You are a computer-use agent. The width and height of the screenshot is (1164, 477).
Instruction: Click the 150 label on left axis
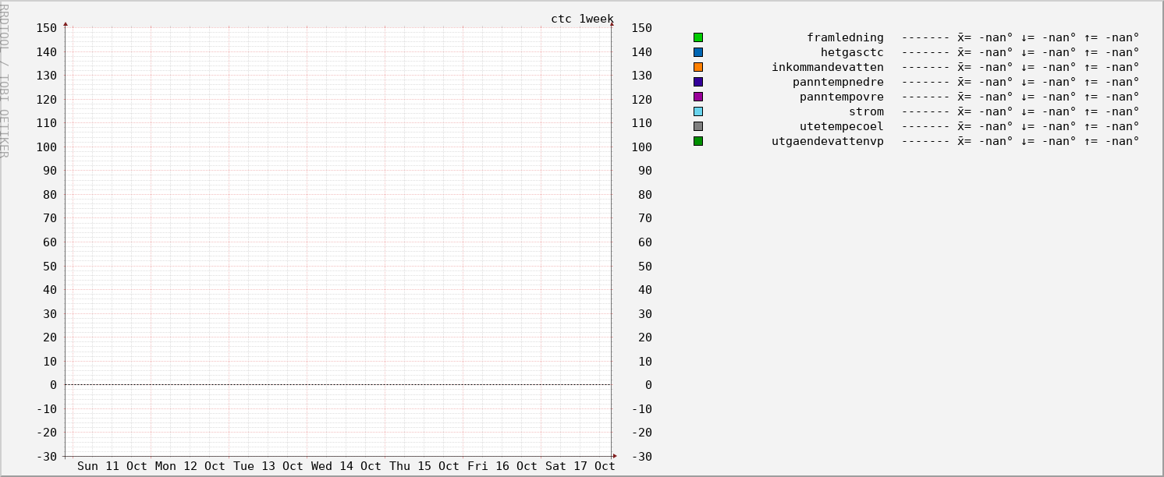pyautogui.click(x=46, y=28)
